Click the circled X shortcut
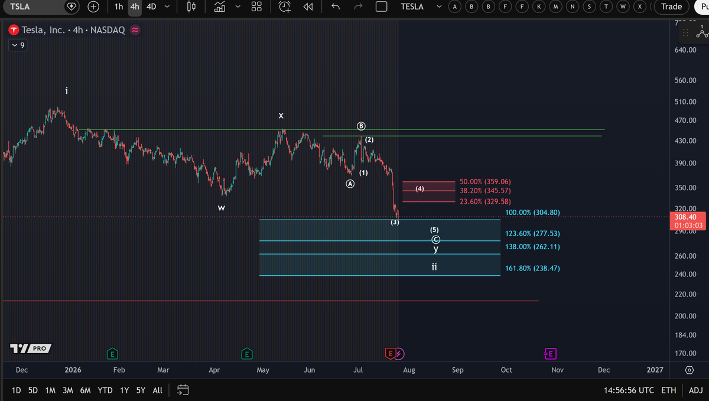 [640, 6]
